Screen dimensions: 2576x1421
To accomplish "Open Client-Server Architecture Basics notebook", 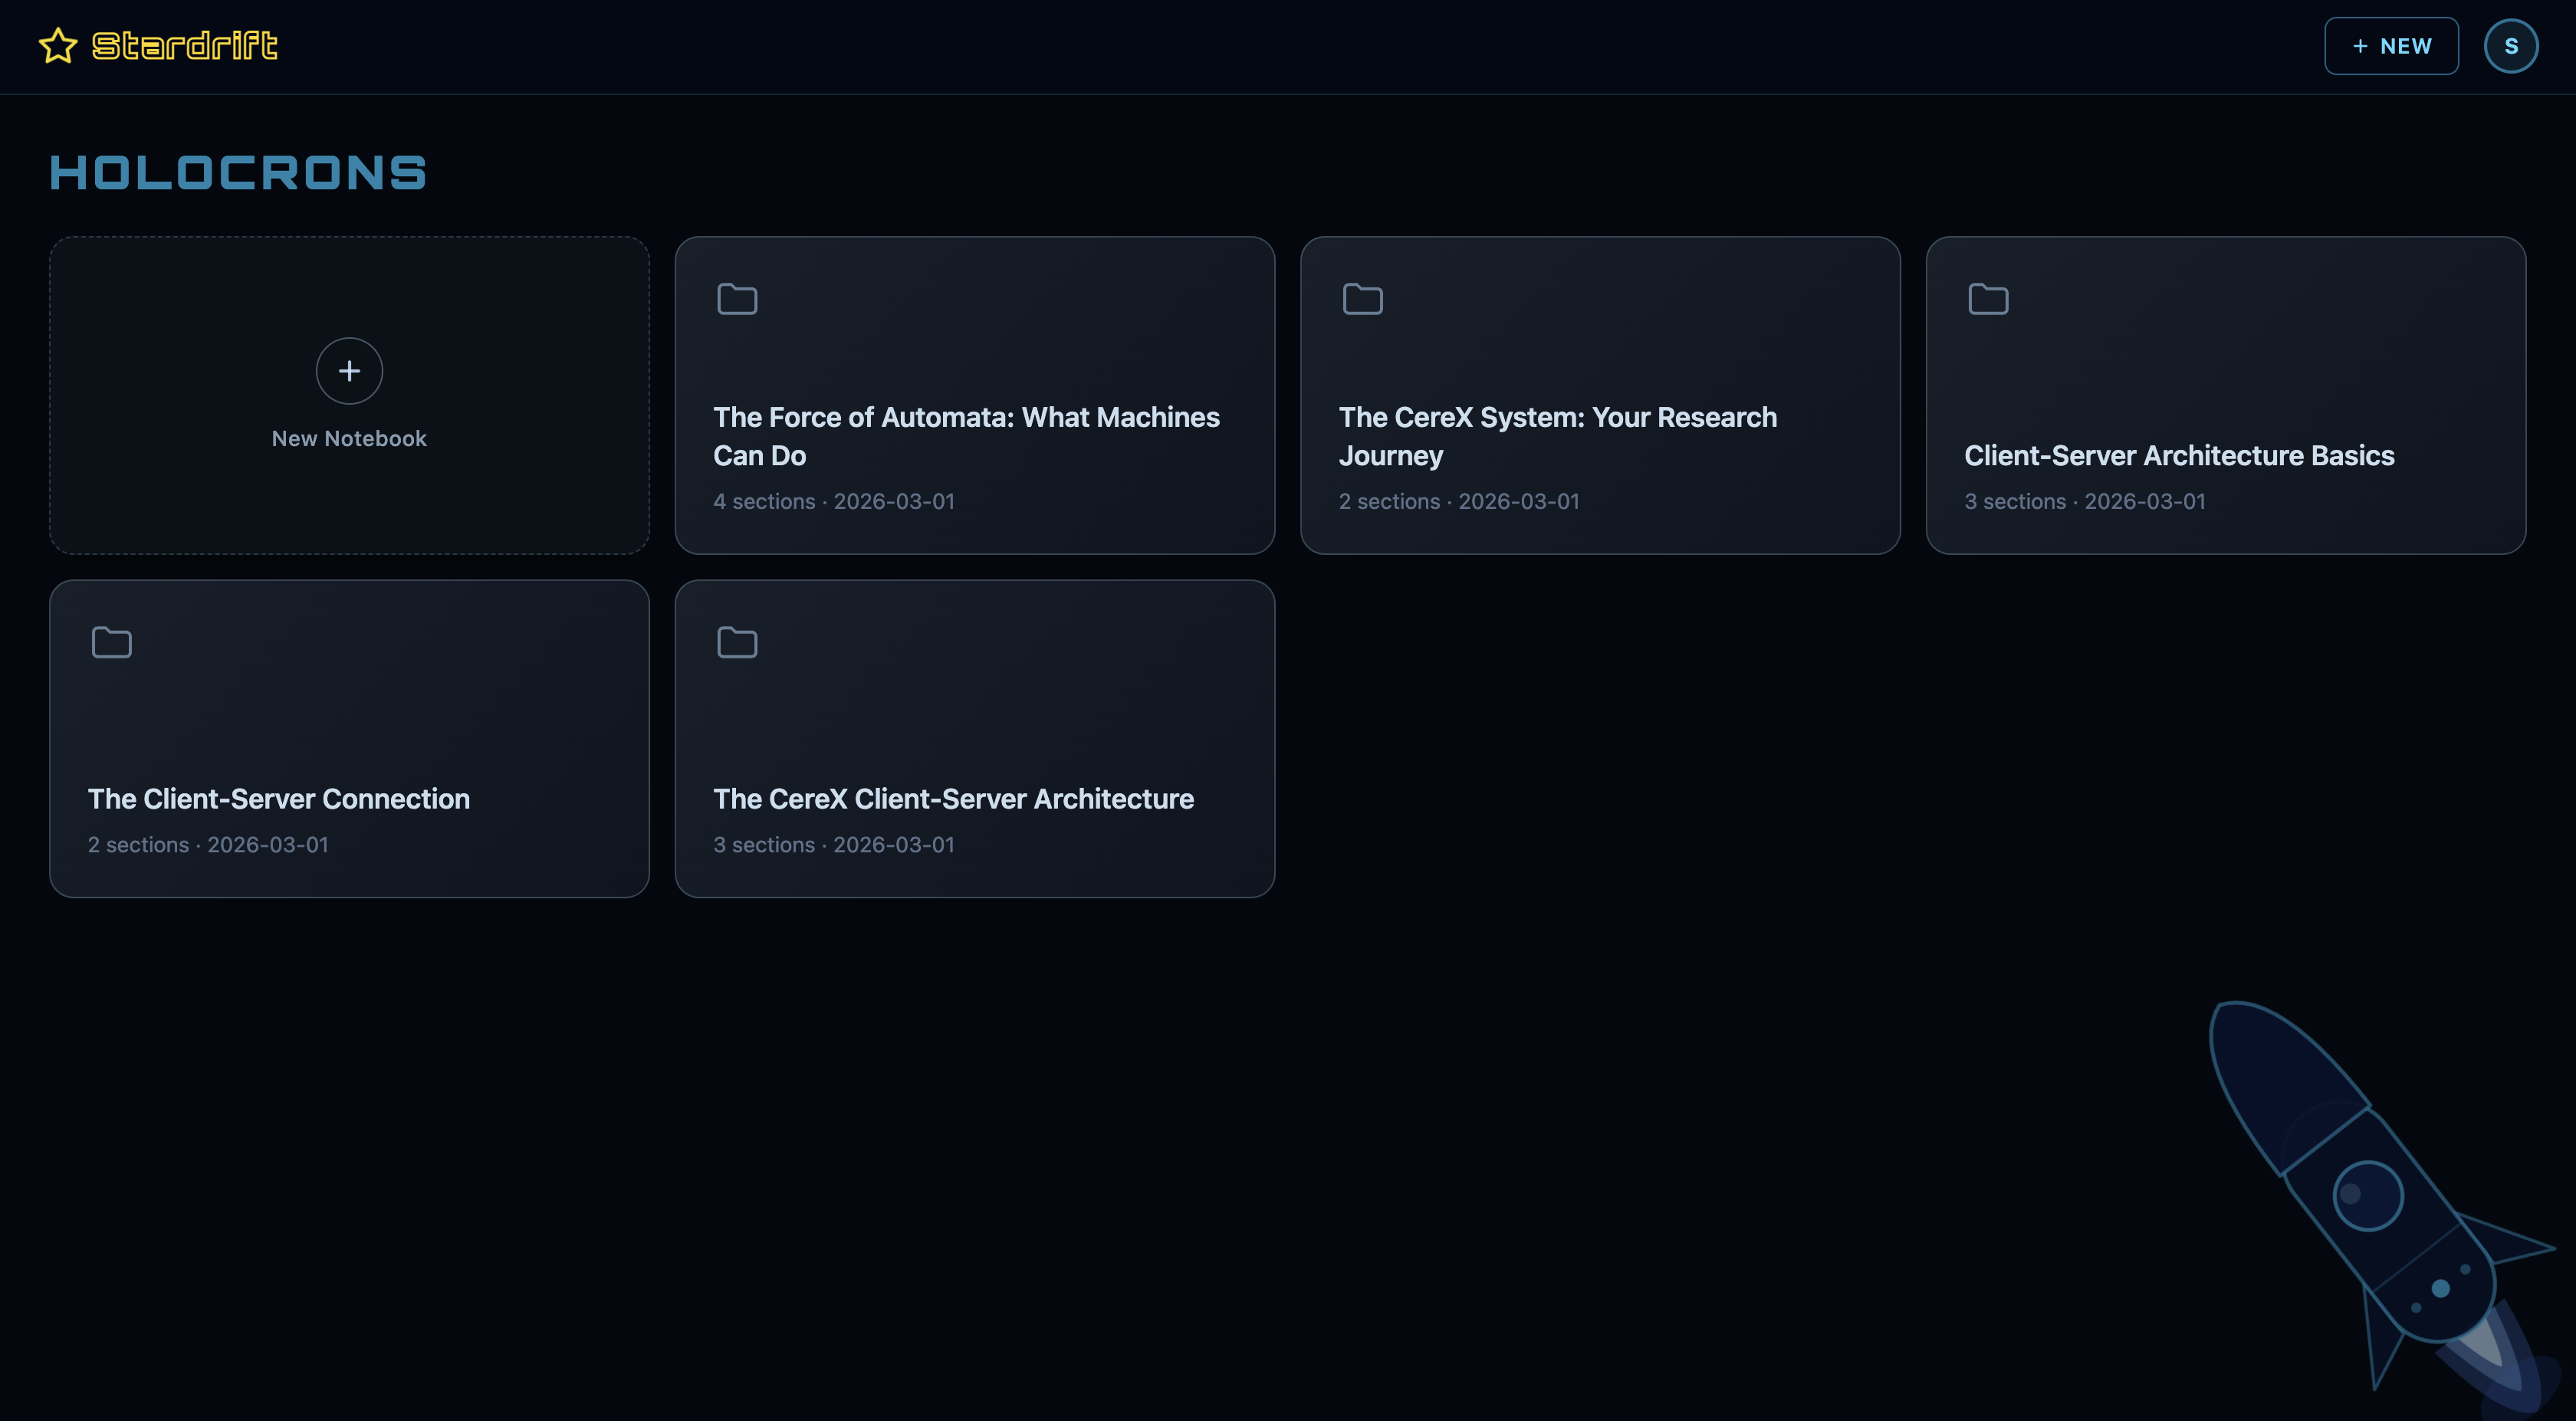I will pyautogui.click(x=2179, y=456).
